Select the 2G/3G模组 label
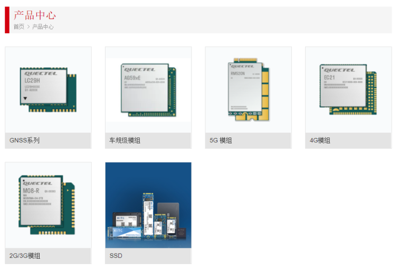Image resolution: width=399 pixels, height=273 pixels. (x=25, y=256)
